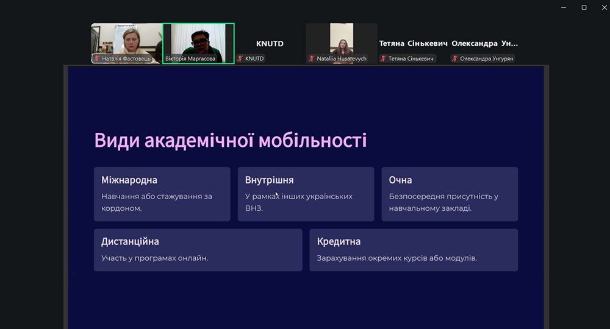Click muted mic icon for Олександра Унгурян
The image size is (610, 329).
click(x=454, y=59)
